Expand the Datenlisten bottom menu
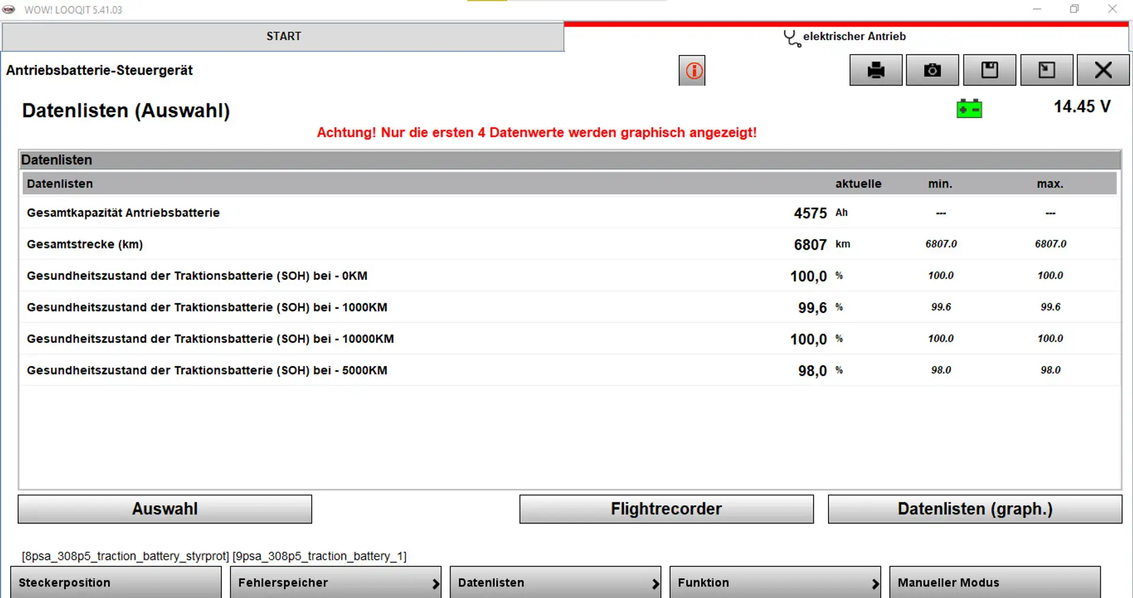 pos(555,583)
